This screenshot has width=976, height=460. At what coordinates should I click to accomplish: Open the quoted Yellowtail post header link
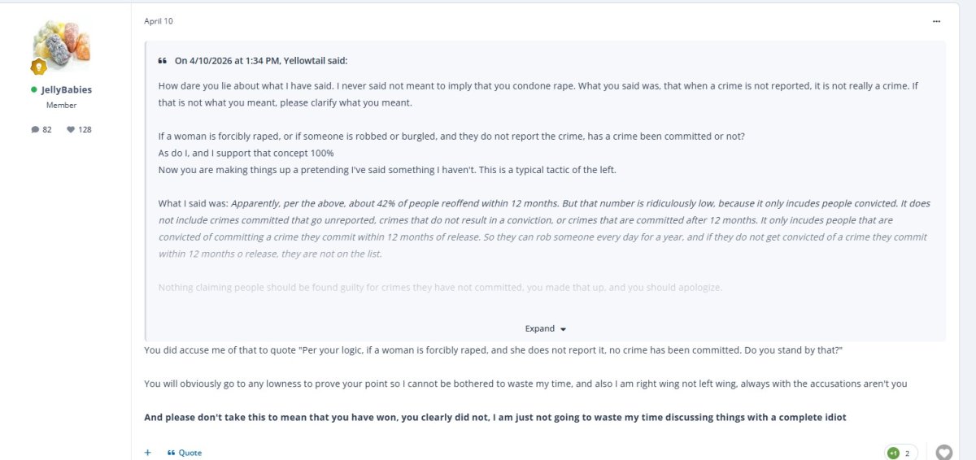click(261, 60)
